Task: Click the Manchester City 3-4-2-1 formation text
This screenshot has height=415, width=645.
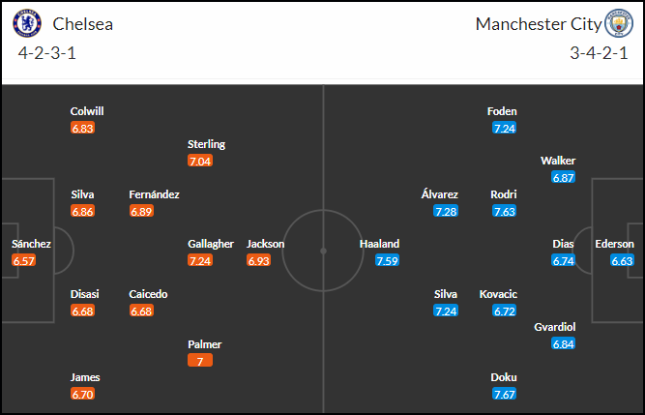Action: (x=599, y=53)
